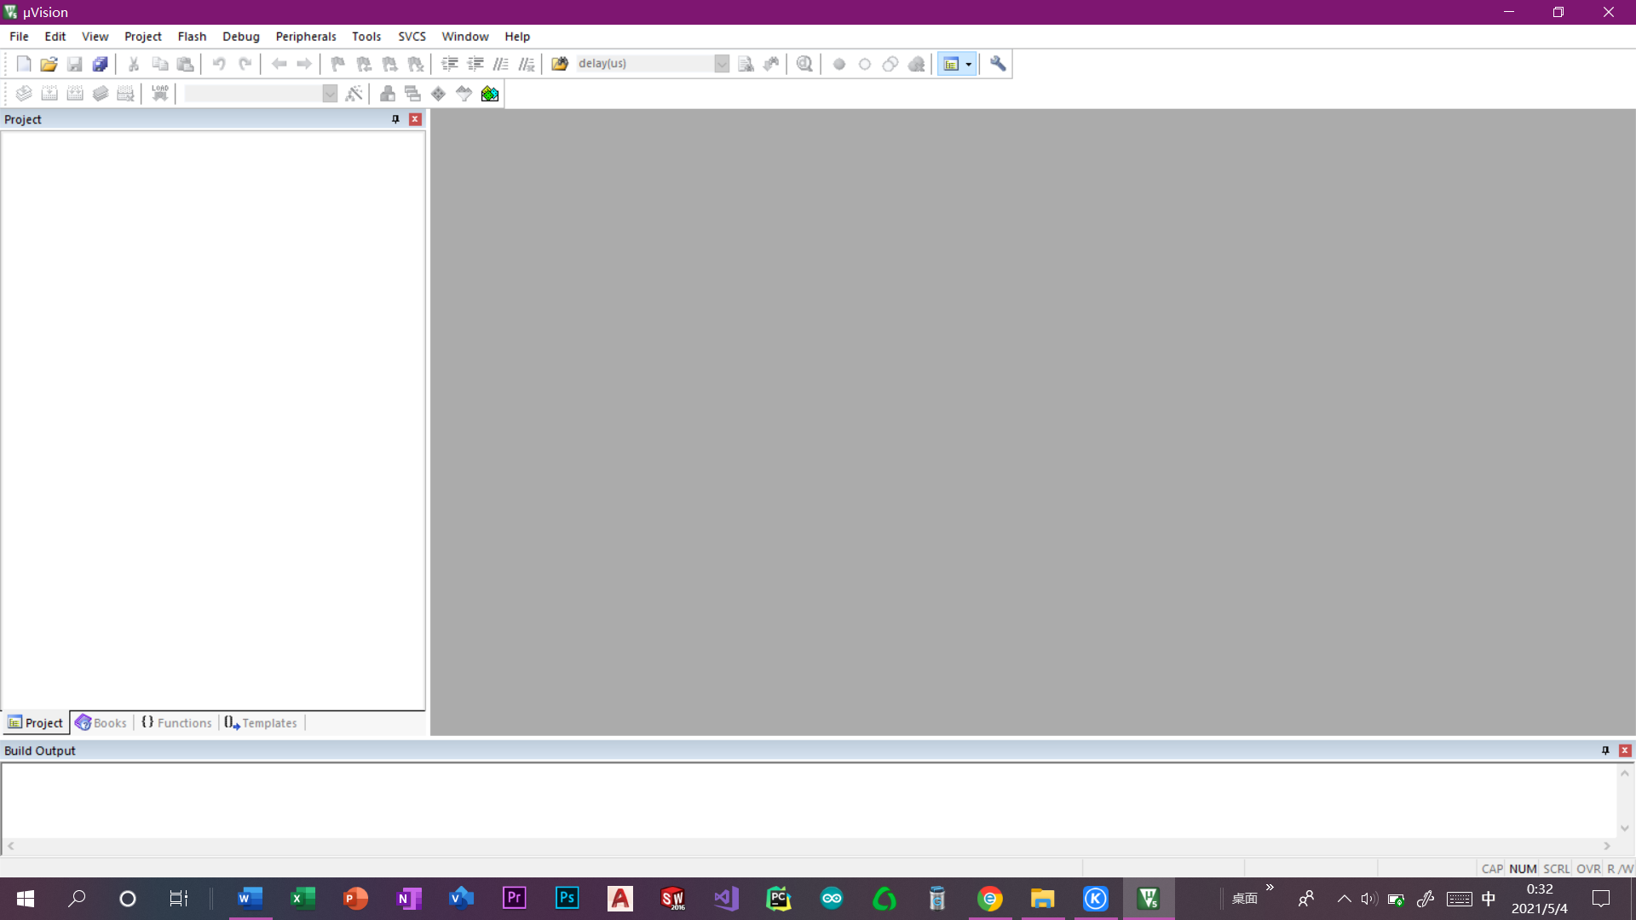
Task: Switch to the Functions tab
Action: point(176,722)
